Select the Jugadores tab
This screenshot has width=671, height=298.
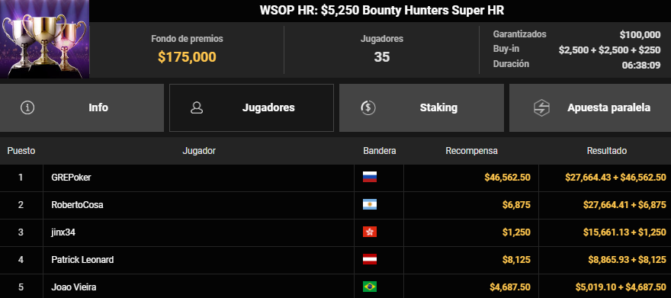(252, 107)
